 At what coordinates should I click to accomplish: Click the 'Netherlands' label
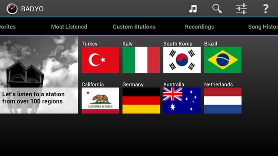tap(218, 84)
